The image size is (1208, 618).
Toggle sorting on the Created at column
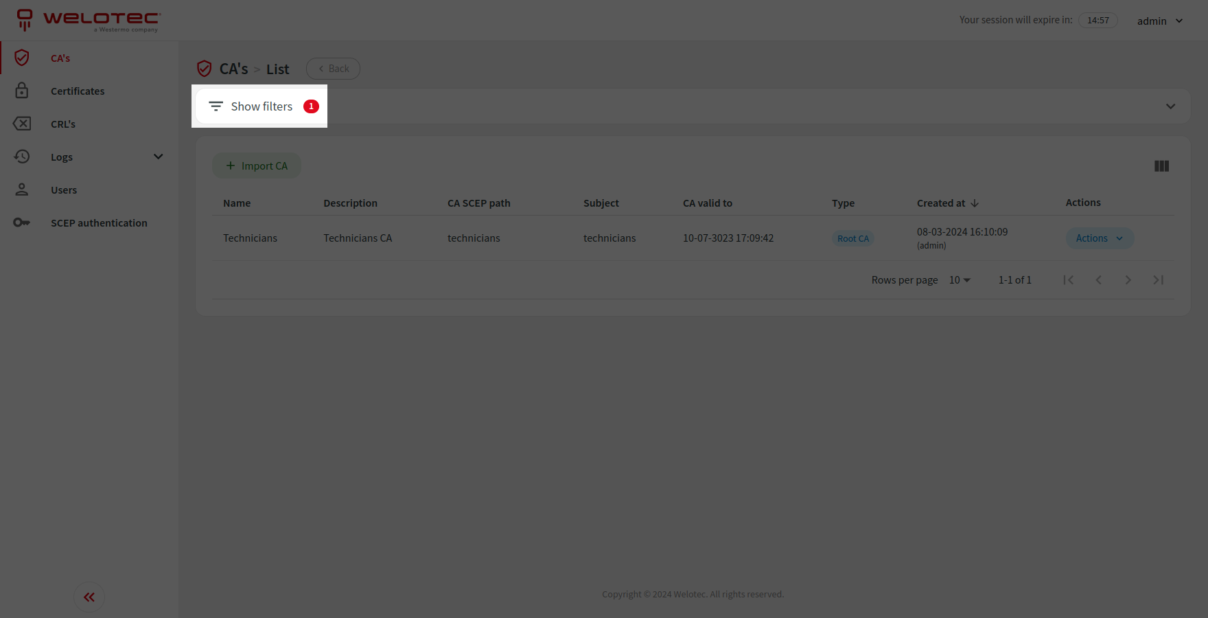tap(947, 203)
